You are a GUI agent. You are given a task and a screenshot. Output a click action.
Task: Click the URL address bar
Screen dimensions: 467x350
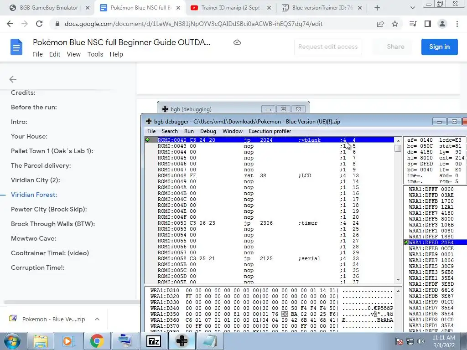pos(193,24)
